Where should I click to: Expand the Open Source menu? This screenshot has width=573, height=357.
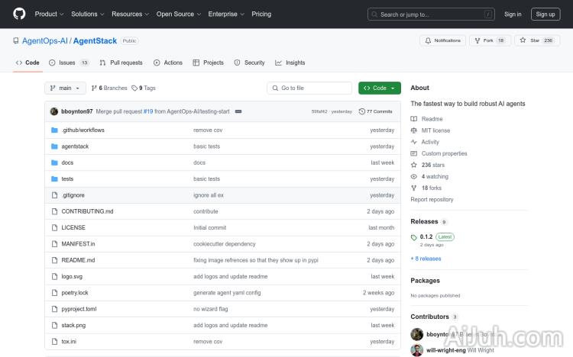point(179,14)
